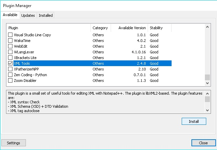
Task: Uncheck the XML Tools checkbox
Action: (10, 63)
